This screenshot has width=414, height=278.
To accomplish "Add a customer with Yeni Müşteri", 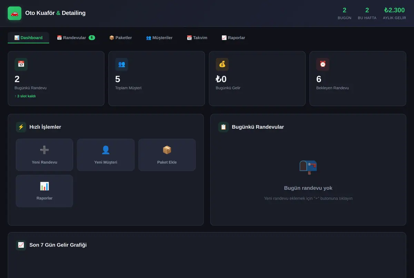I will (106, 155).
